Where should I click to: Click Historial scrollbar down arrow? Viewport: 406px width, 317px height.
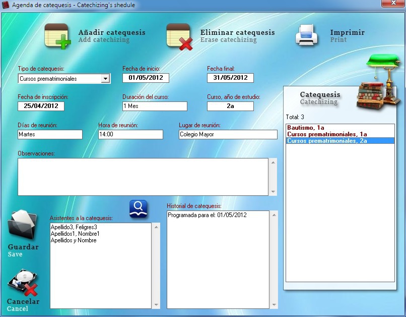(274, 305)
